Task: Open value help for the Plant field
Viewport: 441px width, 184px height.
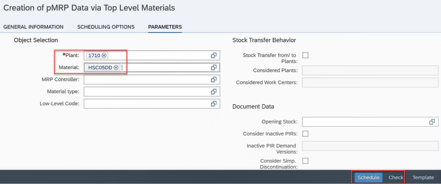Action: tap(214, 55)
